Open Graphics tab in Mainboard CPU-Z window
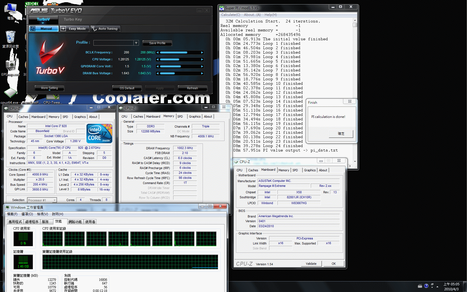This screenshot has height=292, width=467. (310, 170)
